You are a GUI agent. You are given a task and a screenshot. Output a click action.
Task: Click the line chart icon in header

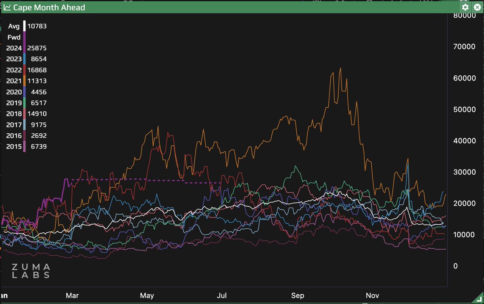(7, 7)
